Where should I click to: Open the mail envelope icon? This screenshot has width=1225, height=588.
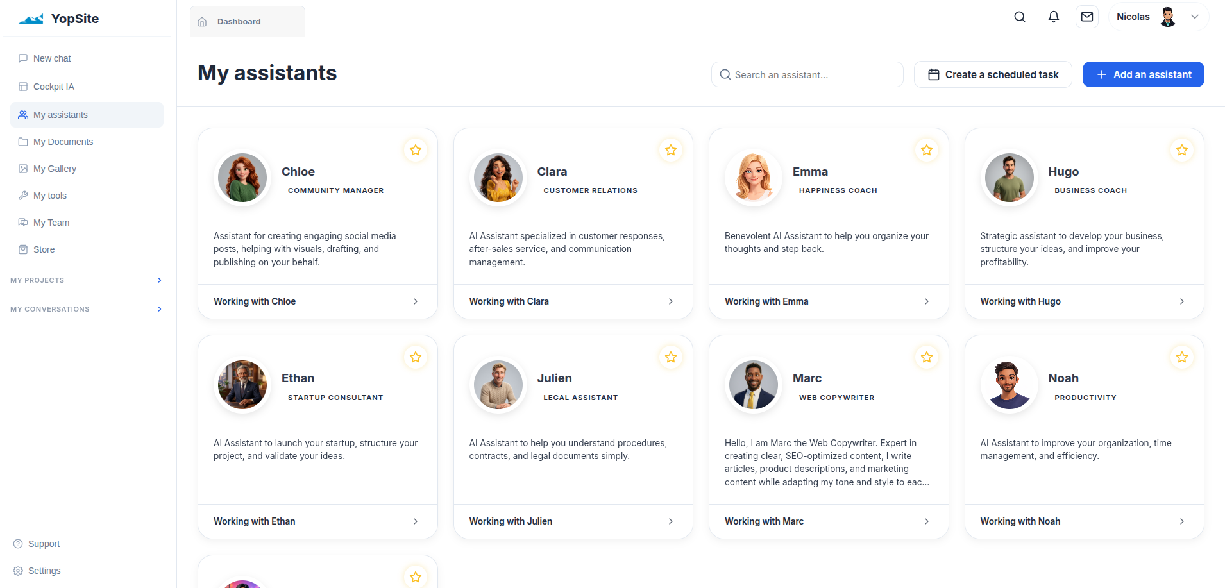(x=1087, y=17)
